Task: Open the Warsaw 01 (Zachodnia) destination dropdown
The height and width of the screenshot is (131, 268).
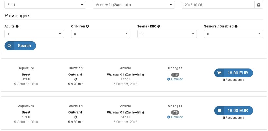Action: tap(134, 5)
